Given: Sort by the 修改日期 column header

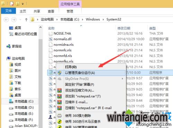Looking at the screenshot, I should point(124,28).
